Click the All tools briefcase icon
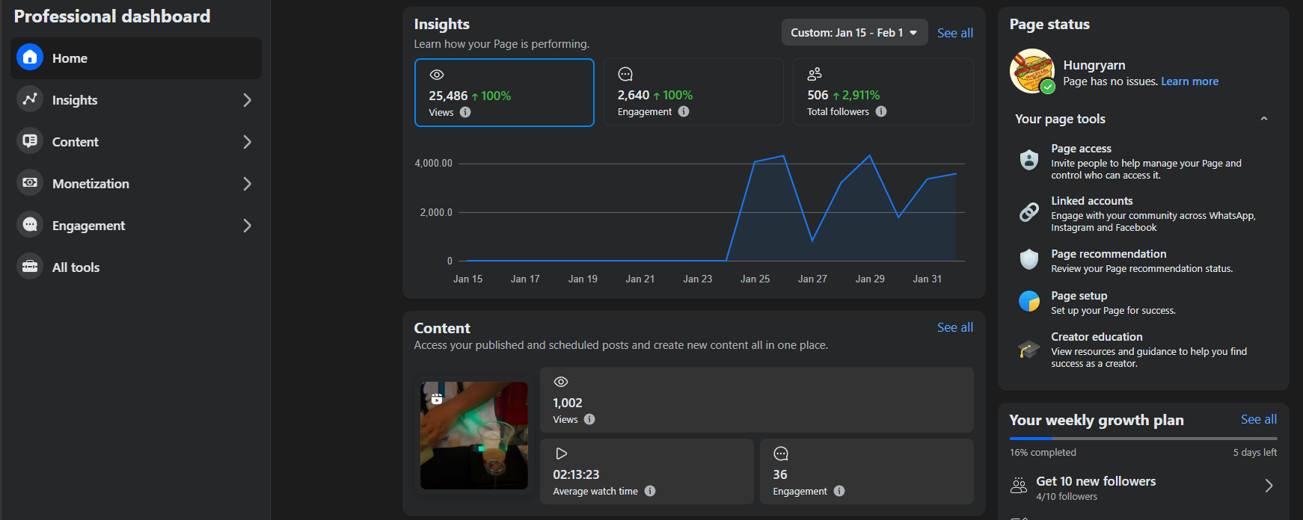This screenshot has width=1303, height=520. click(30, 267)
